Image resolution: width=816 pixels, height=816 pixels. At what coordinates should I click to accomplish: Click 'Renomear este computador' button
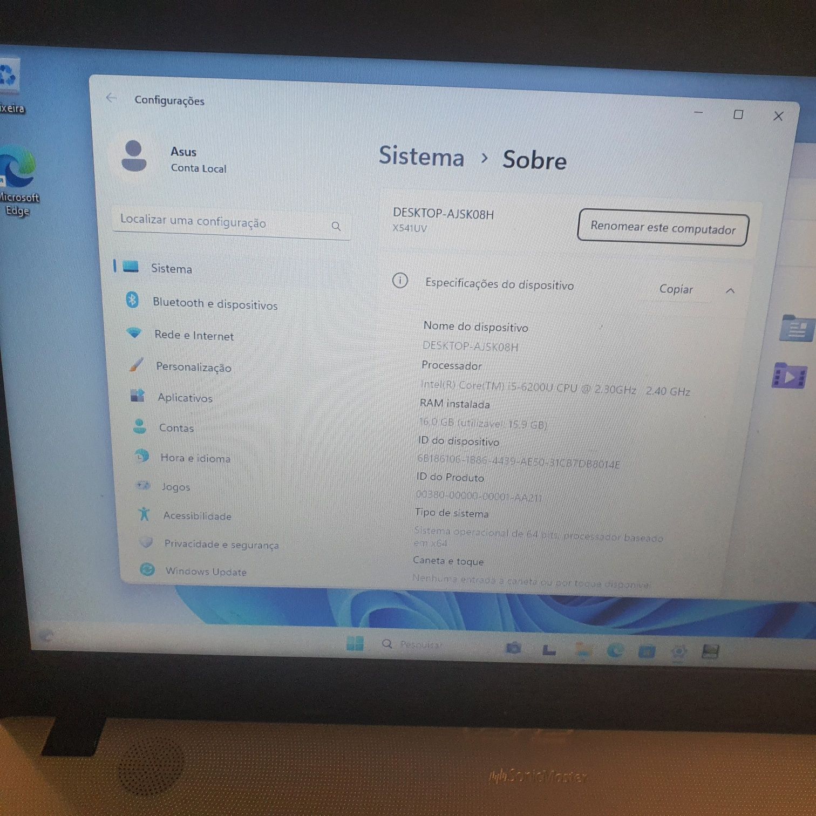pyautogui.click(x=663, y=227)
